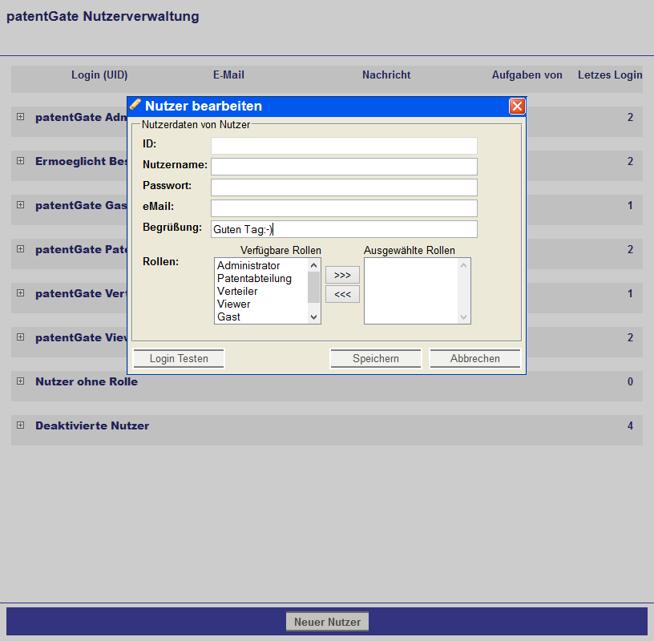The height and width of the screenshot is (641, 654).
Task: Expand the Ermoeglicht group row
Action: (x=20, y=161)
